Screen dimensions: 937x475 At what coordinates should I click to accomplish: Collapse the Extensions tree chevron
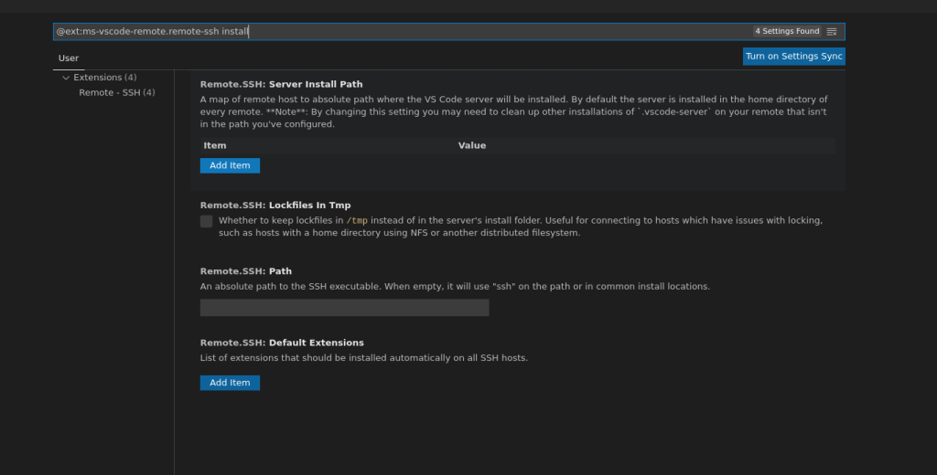[x=66, y=78]
